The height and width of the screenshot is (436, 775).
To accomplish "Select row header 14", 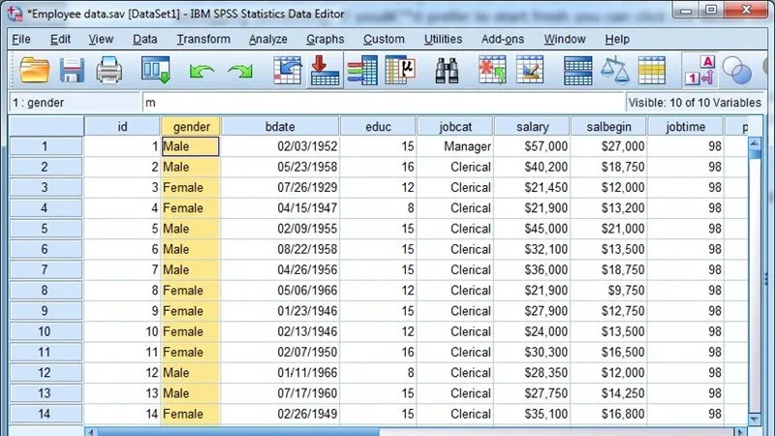I will tap(46, 414).
